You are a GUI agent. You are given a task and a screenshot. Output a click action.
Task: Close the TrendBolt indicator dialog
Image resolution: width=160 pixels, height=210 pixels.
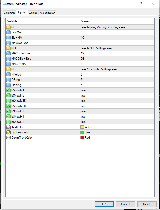click(x=153, y=4)
